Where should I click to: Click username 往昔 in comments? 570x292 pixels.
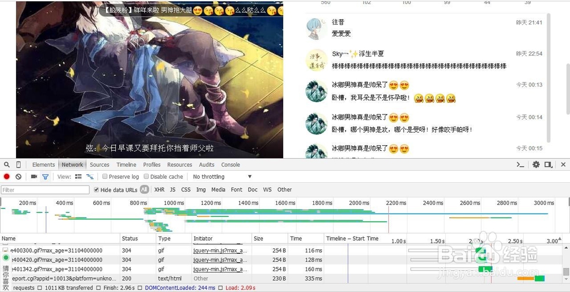point(338,22)
